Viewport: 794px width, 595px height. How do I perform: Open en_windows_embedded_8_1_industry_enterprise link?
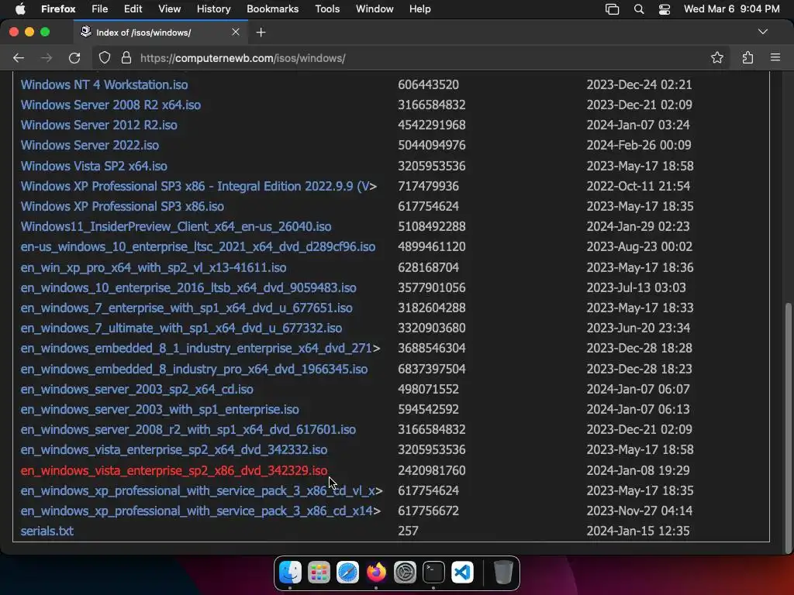200,348
